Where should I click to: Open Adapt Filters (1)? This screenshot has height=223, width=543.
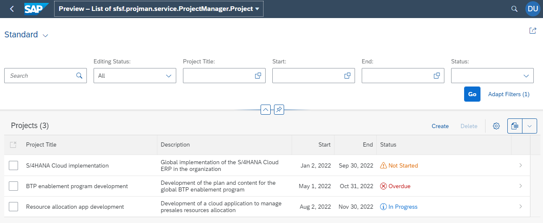509,94
